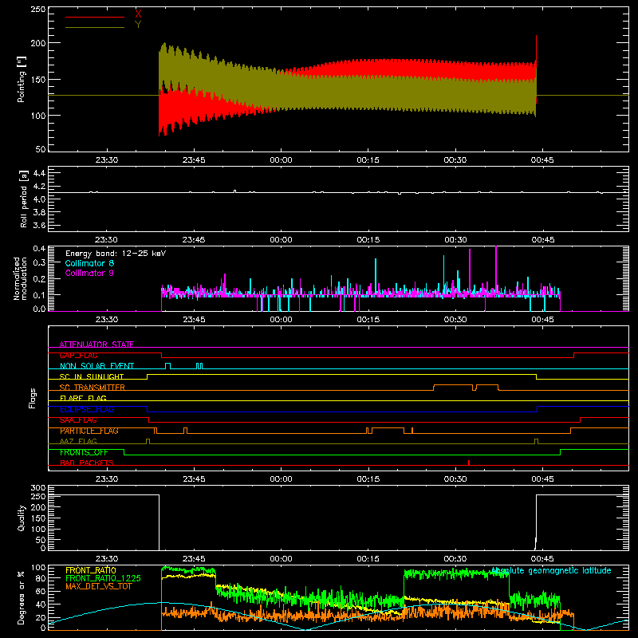Click the 'Degrees or %' axis title

coord(22,597)
